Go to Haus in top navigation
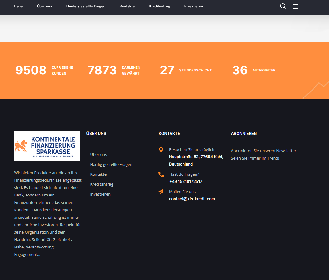329x280 pixels. 18,6
